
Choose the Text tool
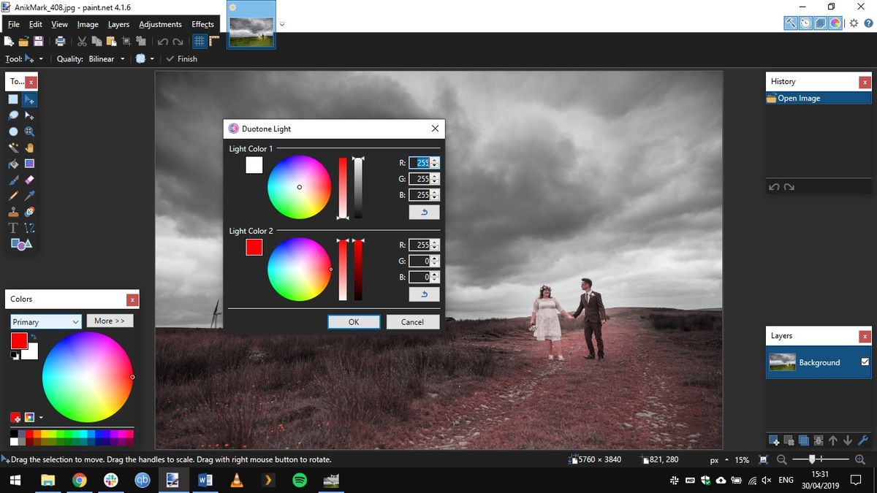tap(12, 228)
